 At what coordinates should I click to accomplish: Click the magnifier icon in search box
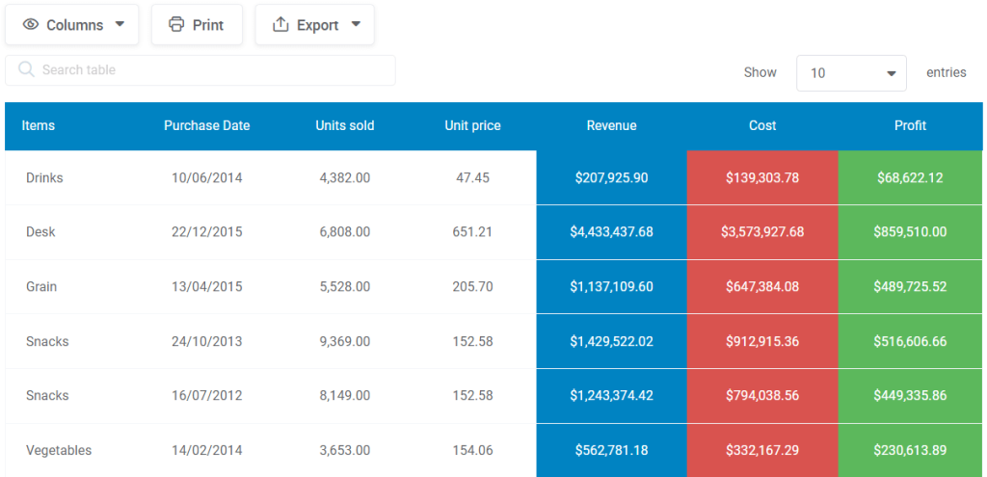click(x=26, y=69)
